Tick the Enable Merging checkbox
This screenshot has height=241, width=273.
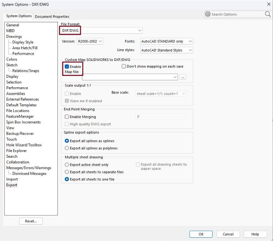67,117
